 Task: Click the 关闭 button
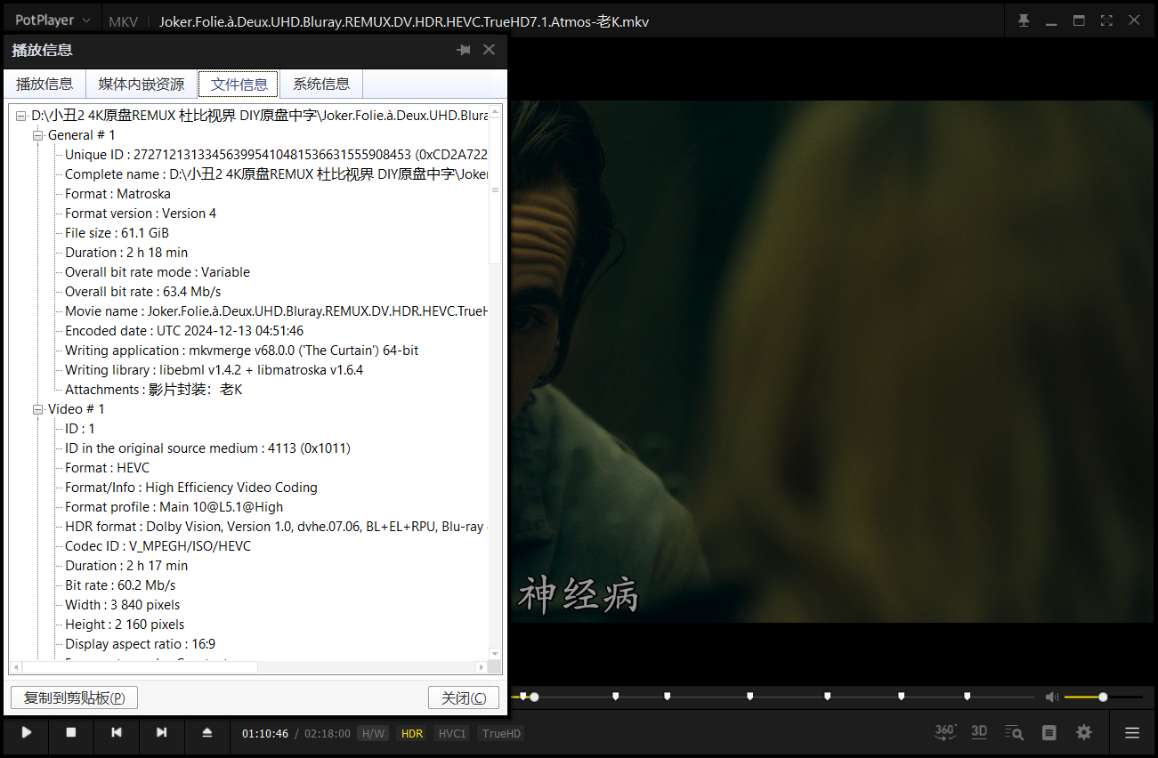click(464, 698)
